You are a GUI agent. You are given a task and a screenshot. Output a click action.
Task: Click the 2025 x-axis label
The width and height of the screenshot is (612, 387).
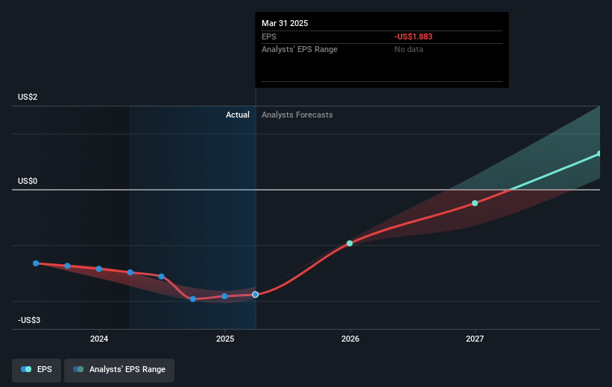[x=225, y=339]
